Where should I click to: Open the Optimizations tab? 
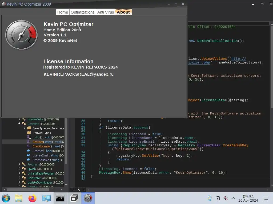[83, 12]
